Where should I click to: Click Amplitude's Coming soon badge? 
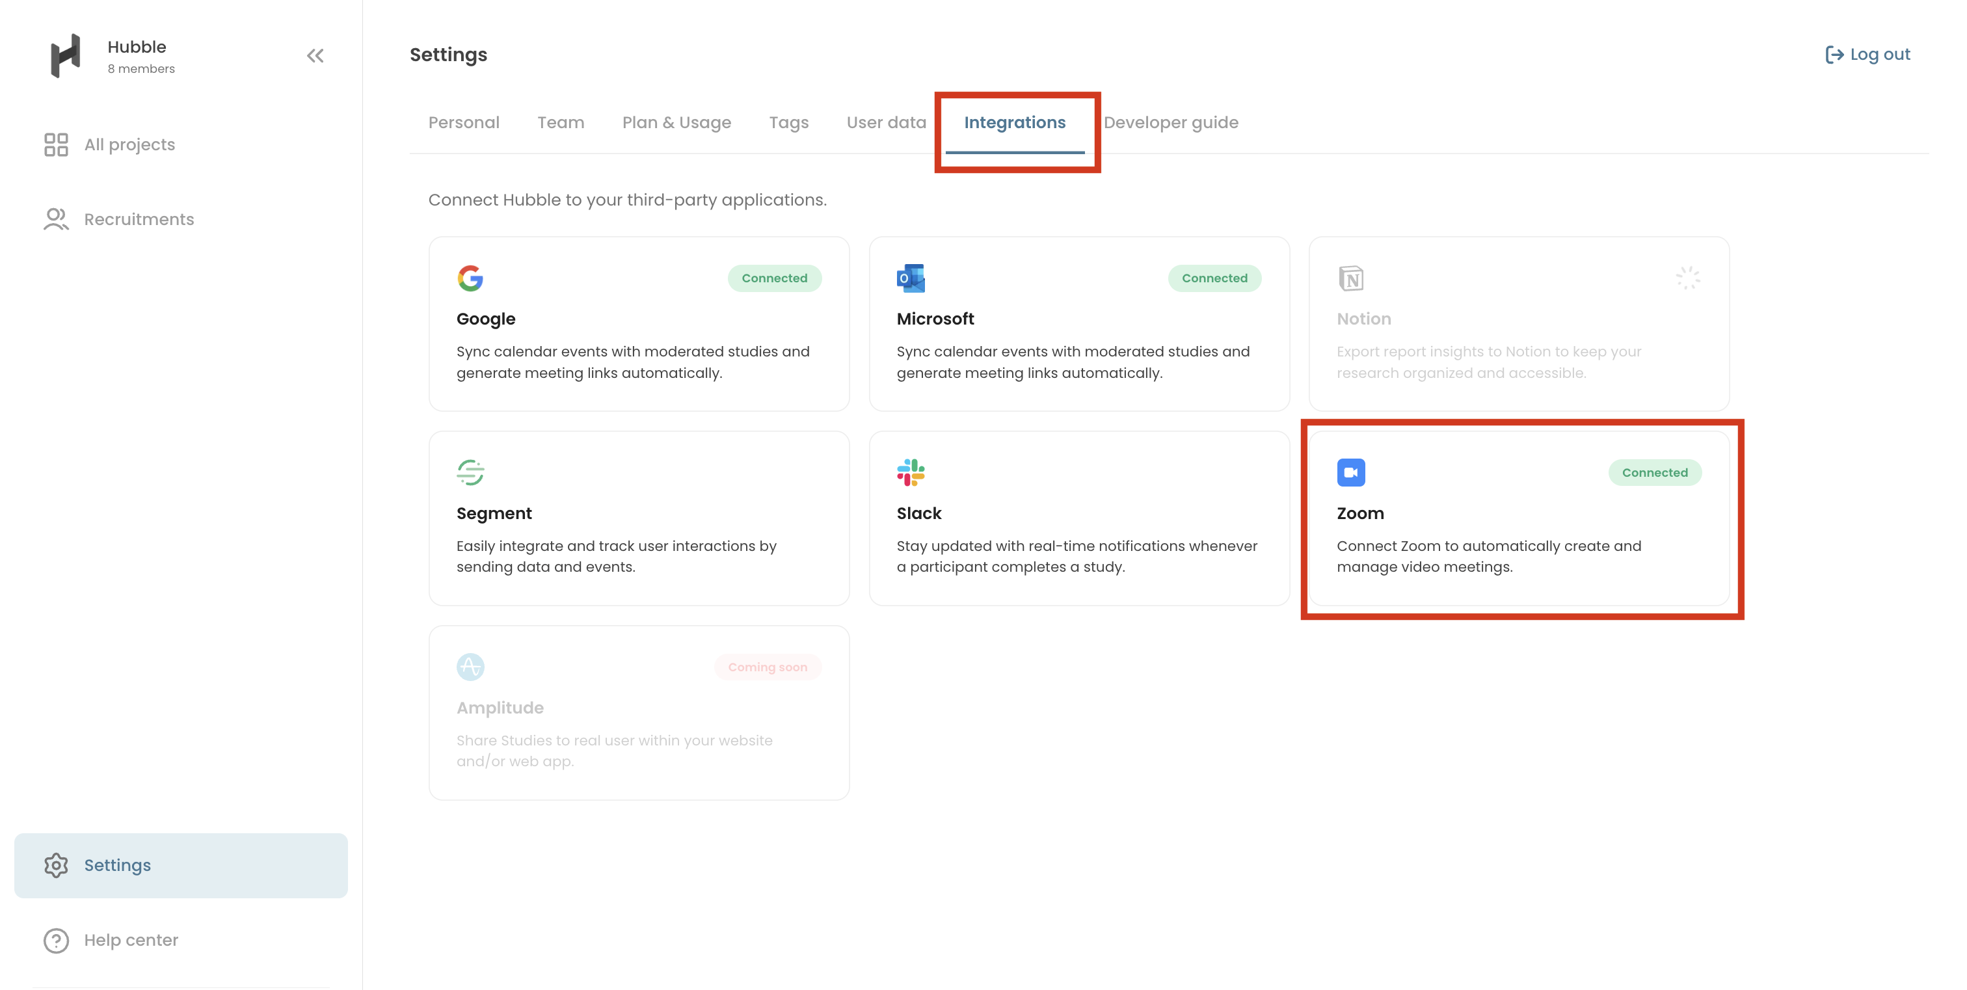click(768, 666)
